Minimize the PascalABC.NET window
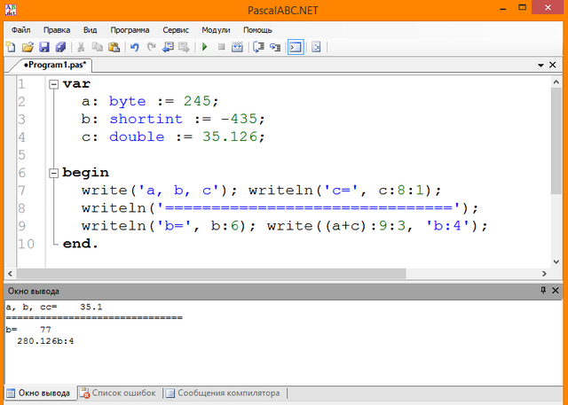 [x=503, y=8]
